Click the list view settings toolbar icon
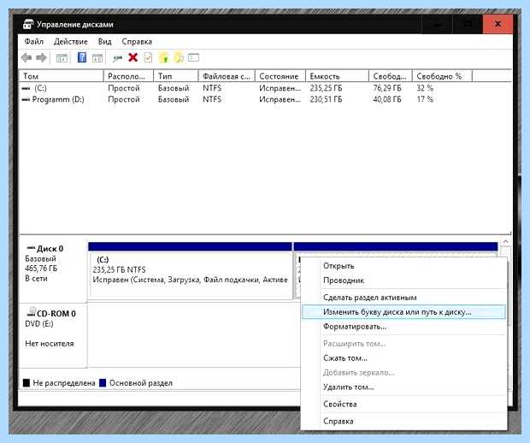Screen dimensions: 530x443 [x=194, y=57]
